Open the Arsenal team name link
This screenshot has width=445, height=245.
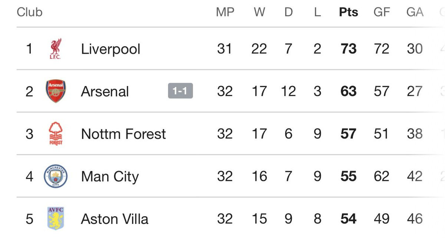coord(105,91)
